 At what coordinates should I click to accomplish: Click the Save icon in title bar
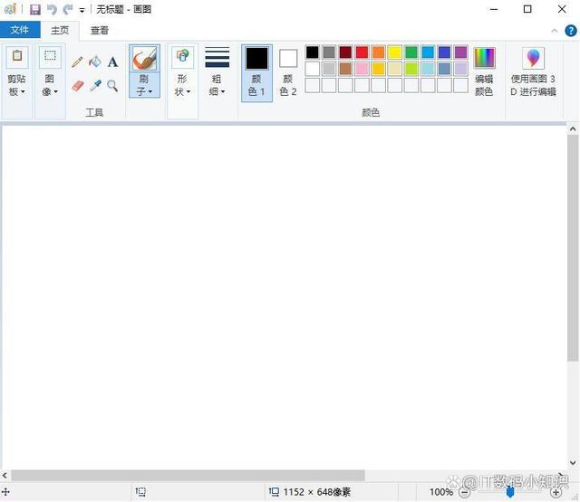[34, 9]
